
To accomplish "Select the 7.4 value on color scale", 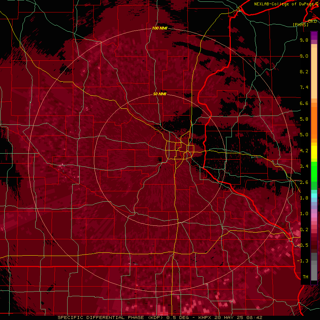I will click(304, 87).
